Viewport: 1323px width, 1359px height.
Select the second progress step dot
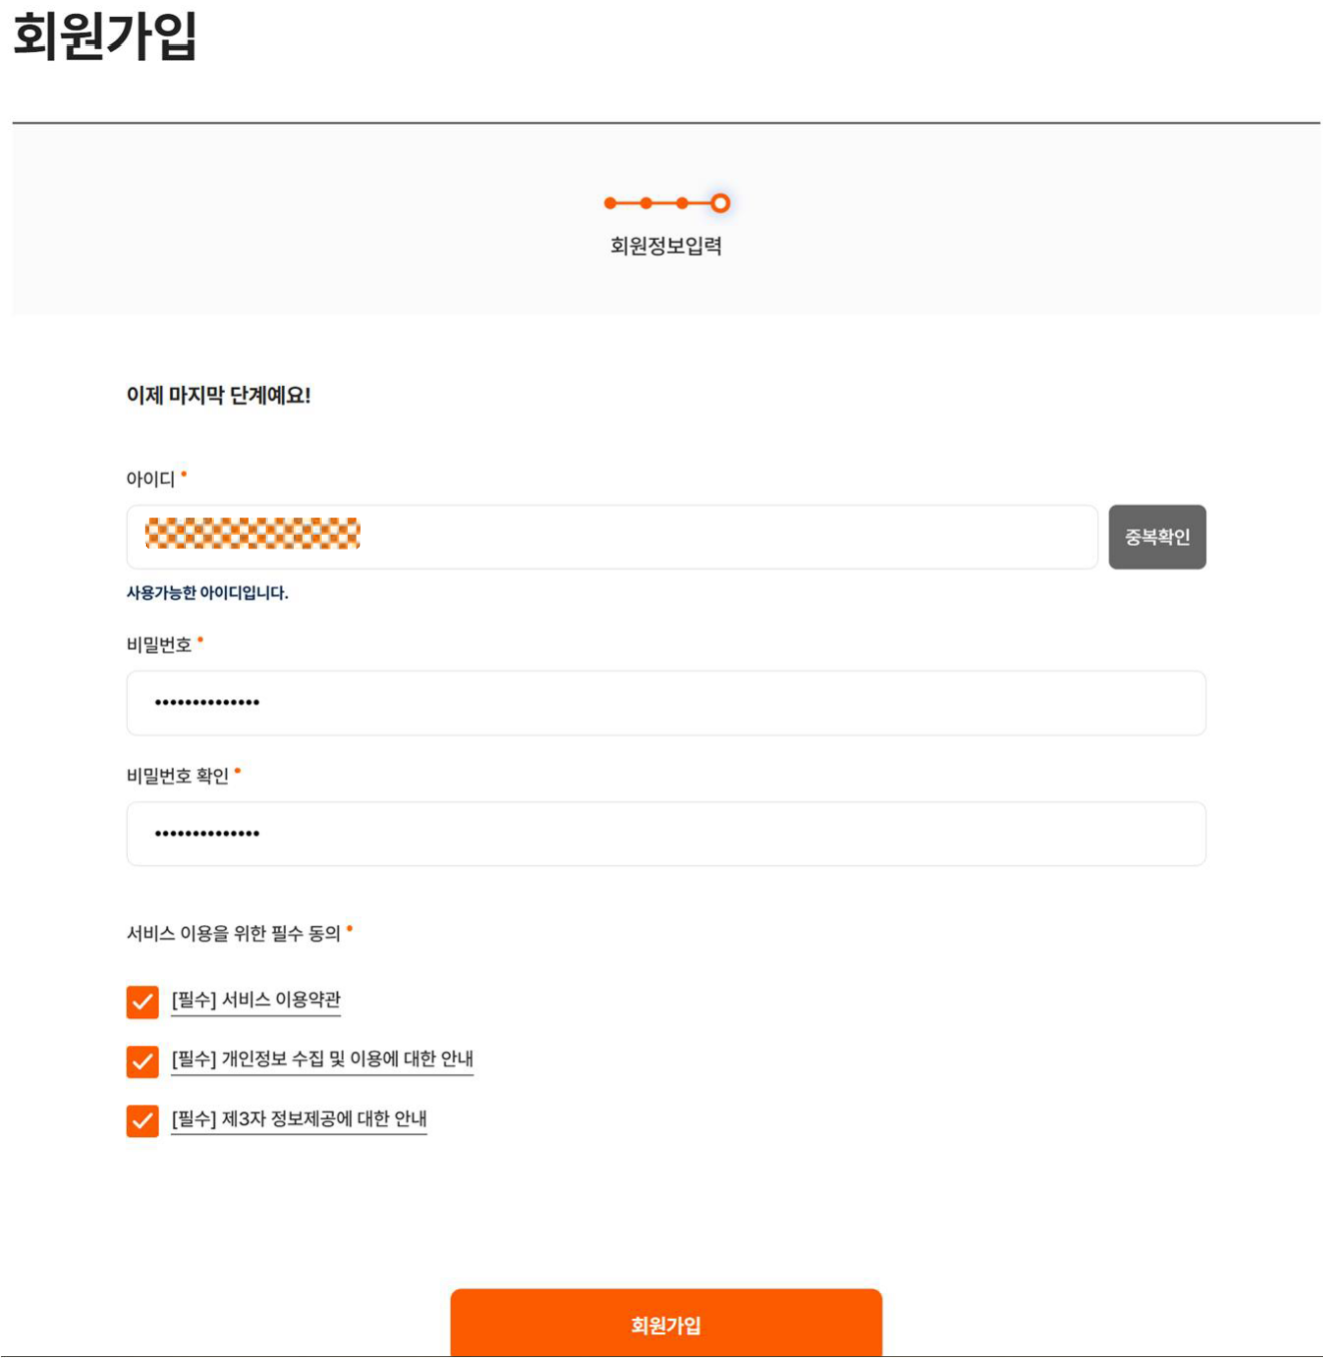tap(647, 203)
